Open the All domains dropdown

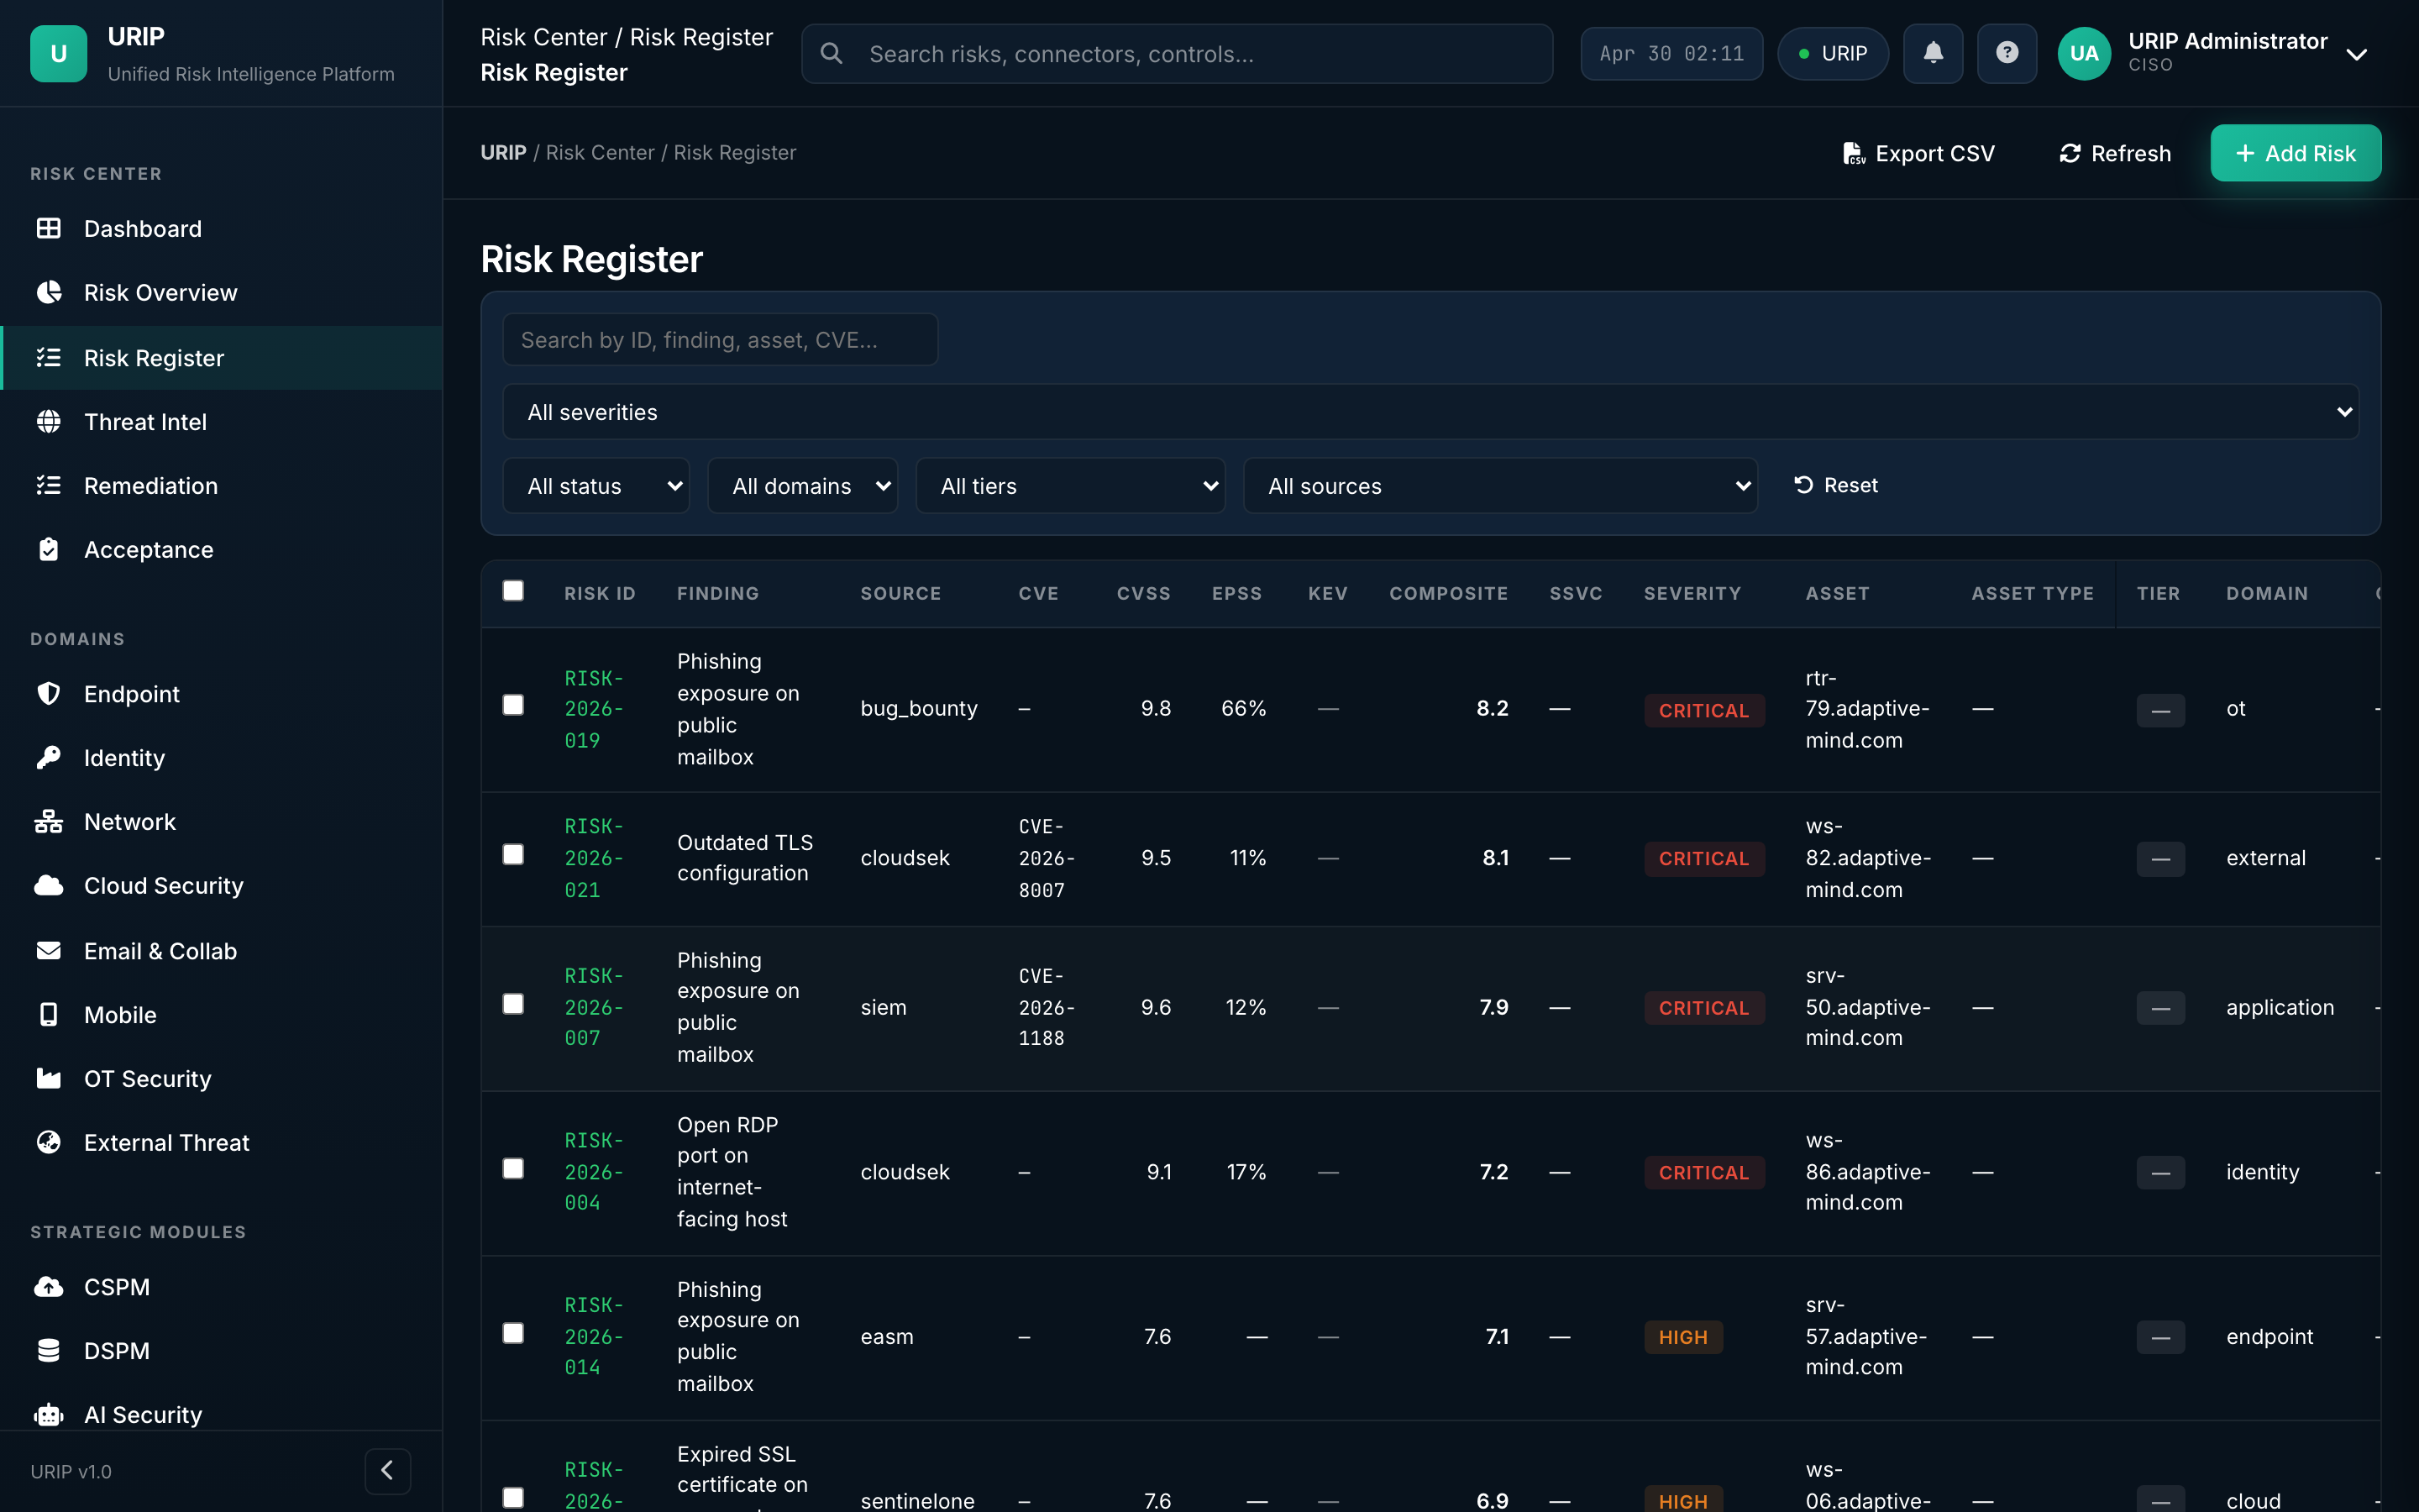point(801,486)
